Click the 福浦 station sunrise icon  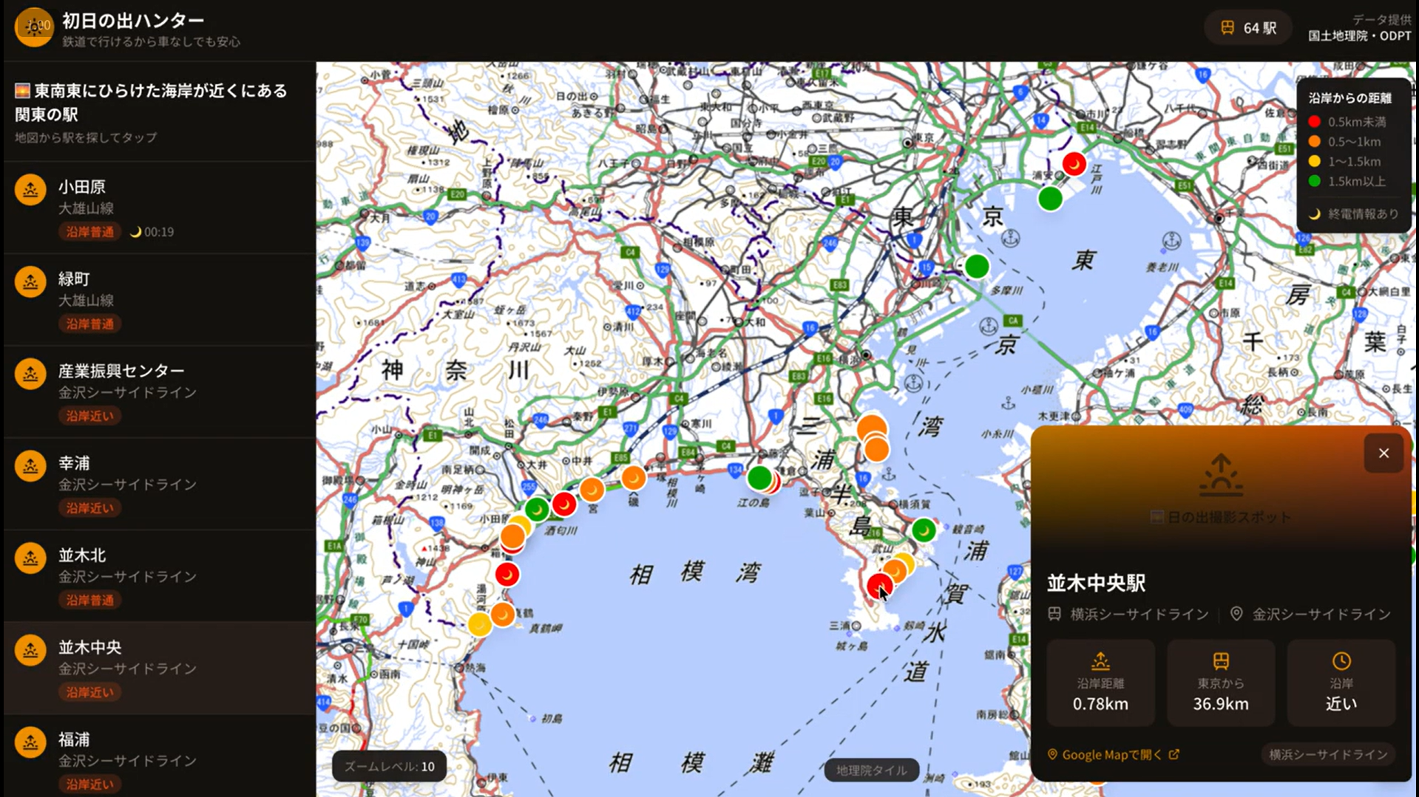coord(30,742)
